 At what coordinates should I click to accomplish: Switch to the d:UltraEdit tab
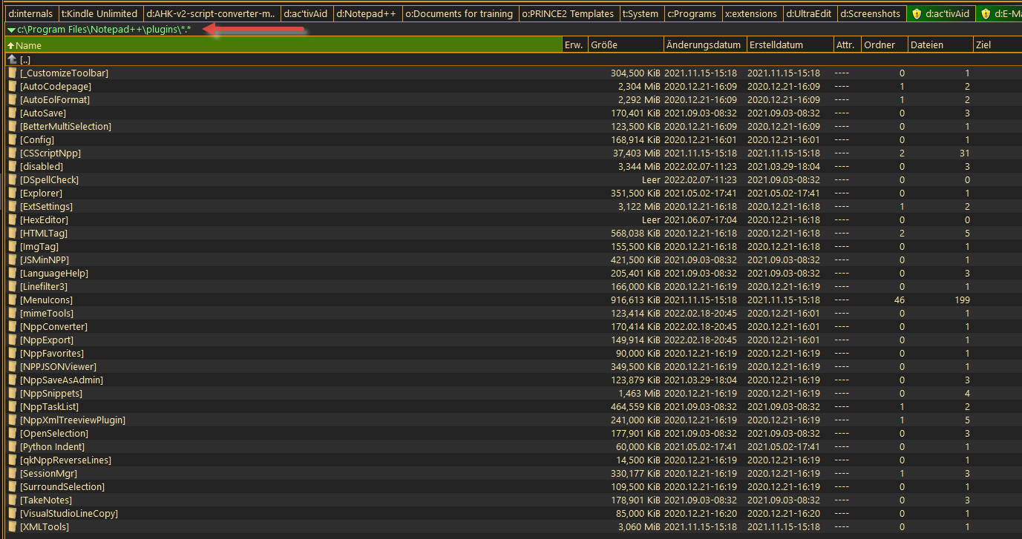click(809, 13)
